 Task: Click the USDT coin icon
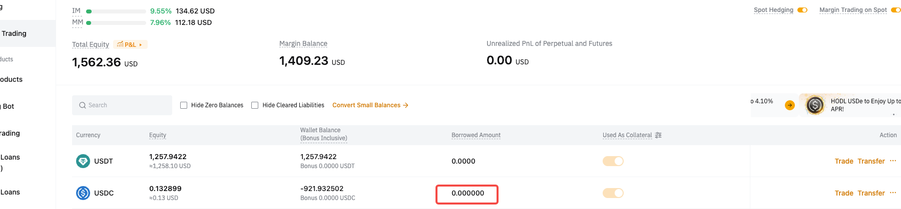[x=83, y=161]
